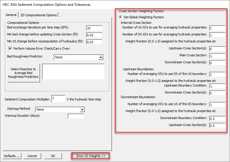Edit Internal Upstream Cross Section(s) weight field

pyautogui.click(x=217, y=49)
